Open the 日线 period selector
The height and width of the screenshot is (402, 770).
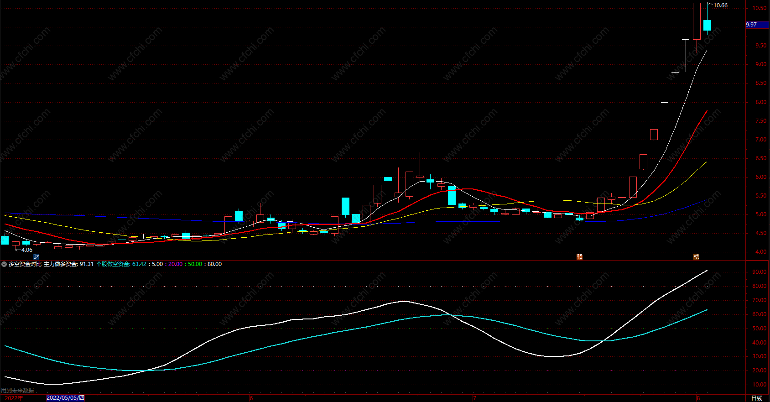coord(757,398)
